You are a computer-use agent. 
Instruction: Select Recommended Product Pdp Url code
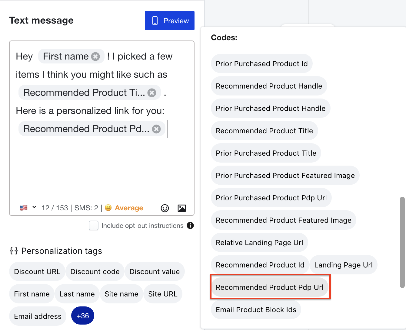click(270, 287)
